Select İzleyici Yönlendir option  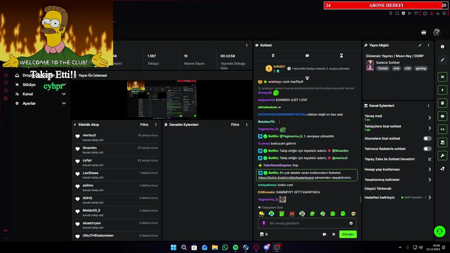click(378, 189)
